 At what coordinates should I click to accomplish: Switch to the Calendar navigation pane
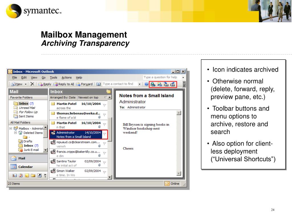point(28,167)
